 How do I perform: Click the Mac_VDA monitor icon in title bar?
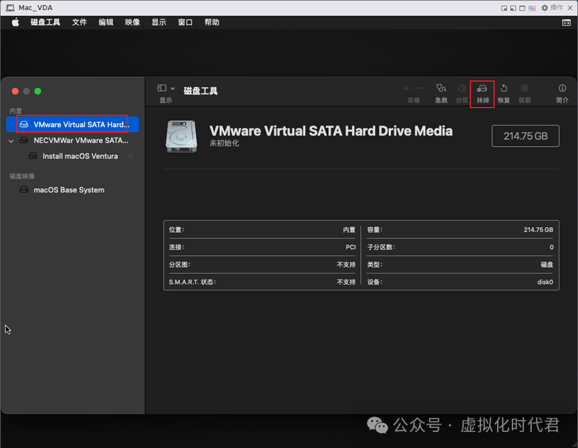[10, 8]
